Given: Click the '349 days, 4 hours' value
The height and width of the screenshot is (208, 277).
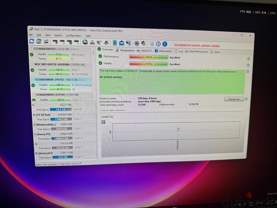Looking at the screenshot, I should [148, 98].
